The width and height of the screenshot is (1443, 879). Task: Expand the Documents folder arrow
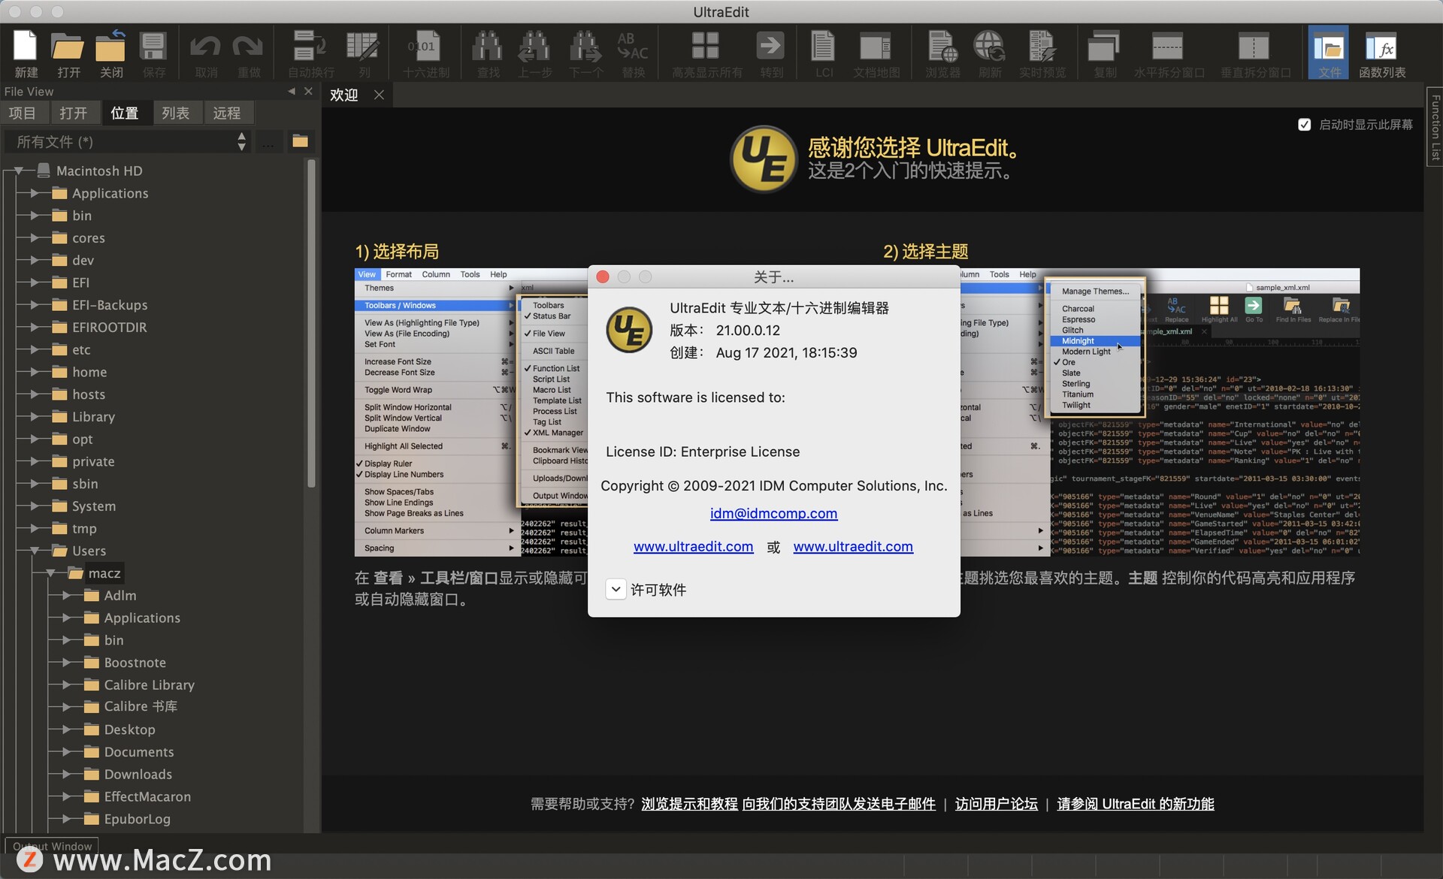point(67,752)
